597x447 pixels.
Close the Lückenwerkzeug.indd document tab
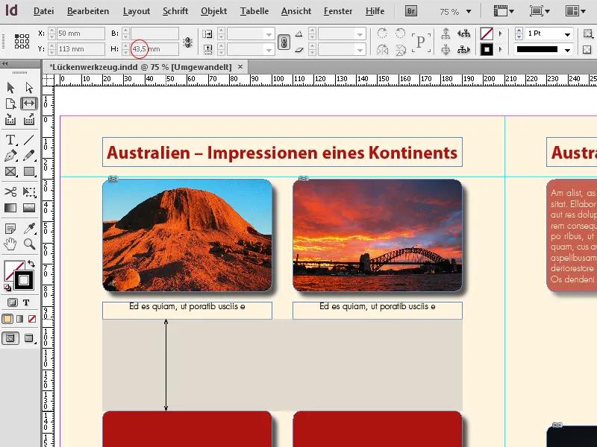240,67
